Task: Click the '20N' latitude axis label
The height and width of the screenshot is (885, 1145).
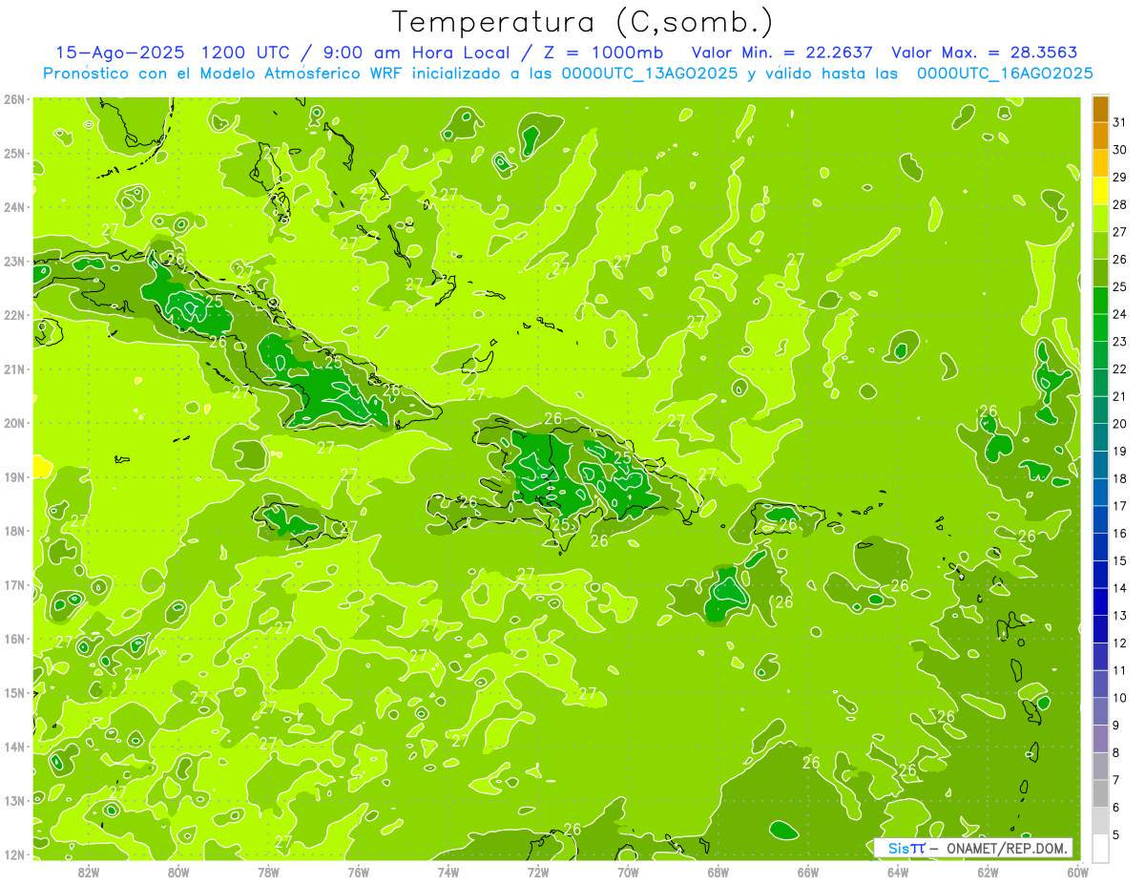Action: click(x=13, y=423)
